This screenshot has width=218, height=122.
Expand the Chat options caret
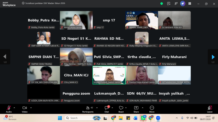(x=112, y=108)
